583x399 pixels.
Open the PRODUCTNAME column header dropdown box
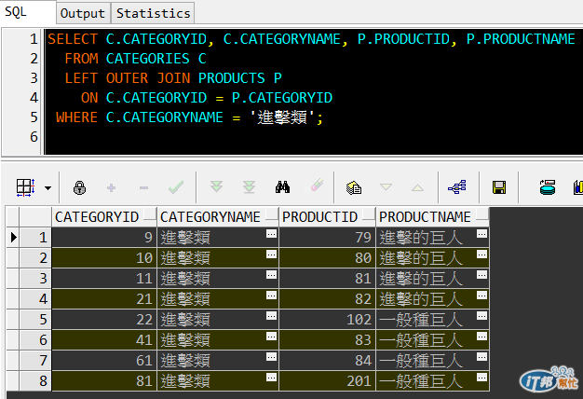pyautogui.click(x=481, y=214)
